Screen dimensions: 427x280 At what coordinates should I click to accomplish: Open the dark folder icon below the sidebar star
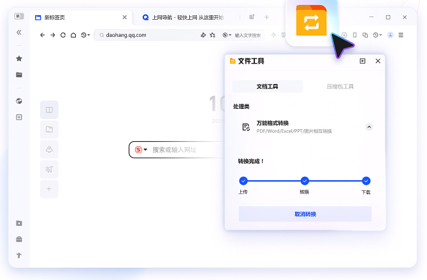19,74
